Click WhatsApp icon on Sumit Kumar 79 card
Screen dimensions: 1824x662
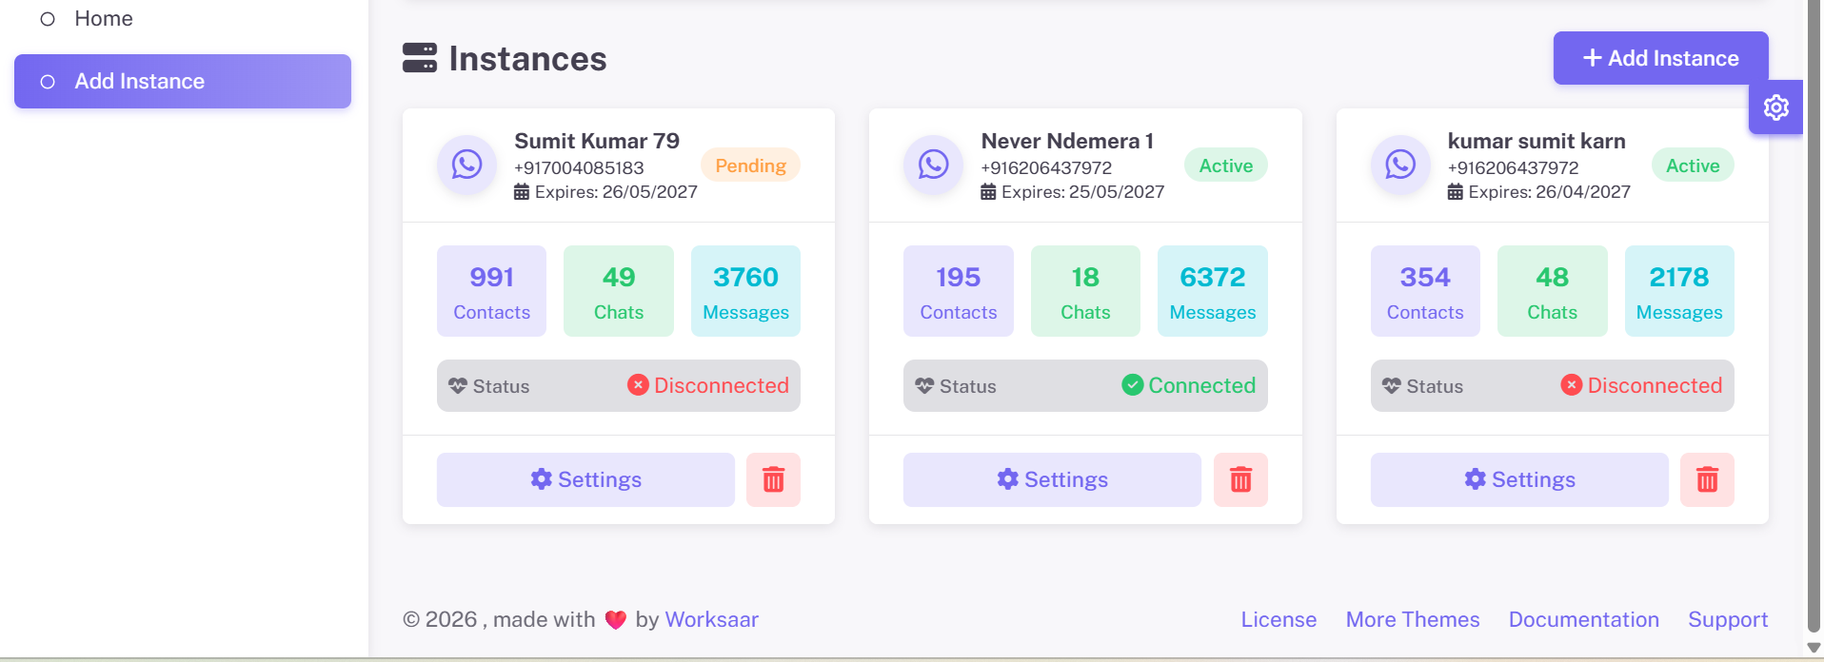point(466,165)
